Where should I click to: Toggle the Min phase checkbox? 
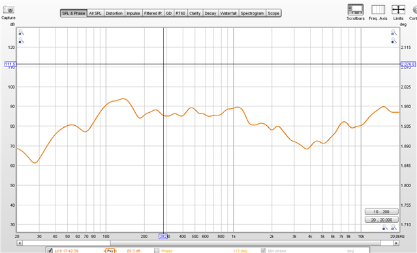[x=263, y=250]
